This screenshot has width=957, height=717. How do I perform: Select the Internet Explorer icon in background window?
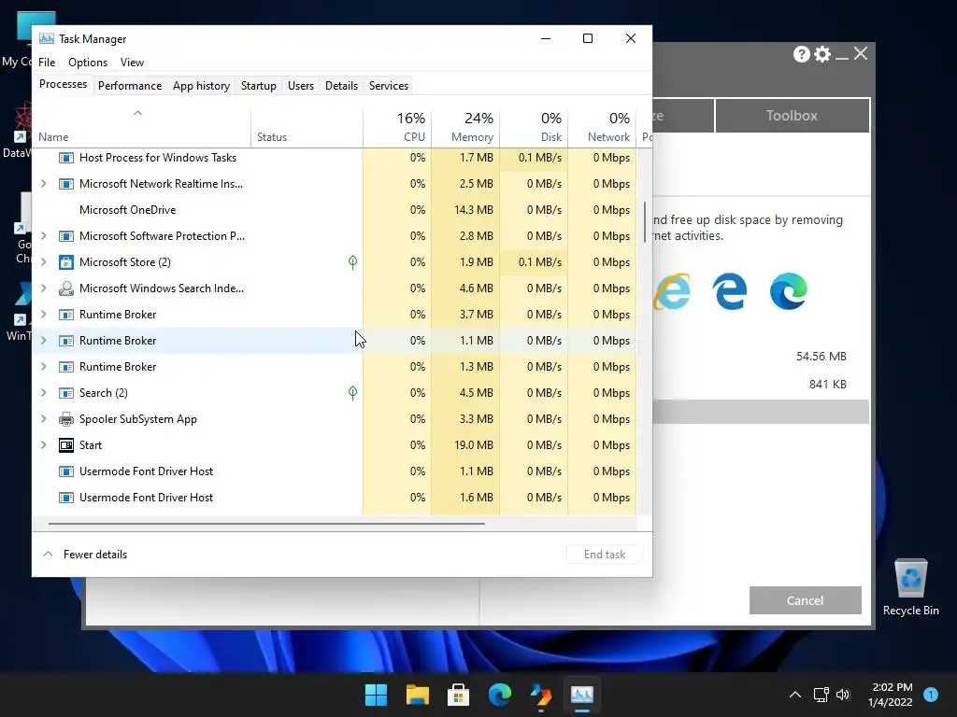[x=672, y=291]
